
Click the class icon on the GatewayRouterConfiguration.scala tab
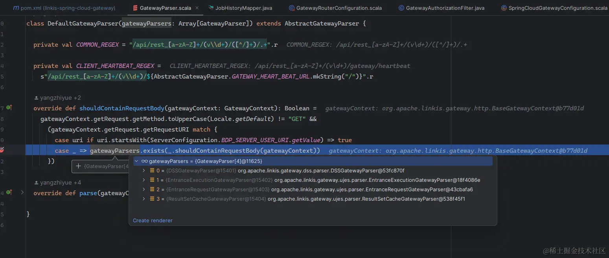coord(292,8)
